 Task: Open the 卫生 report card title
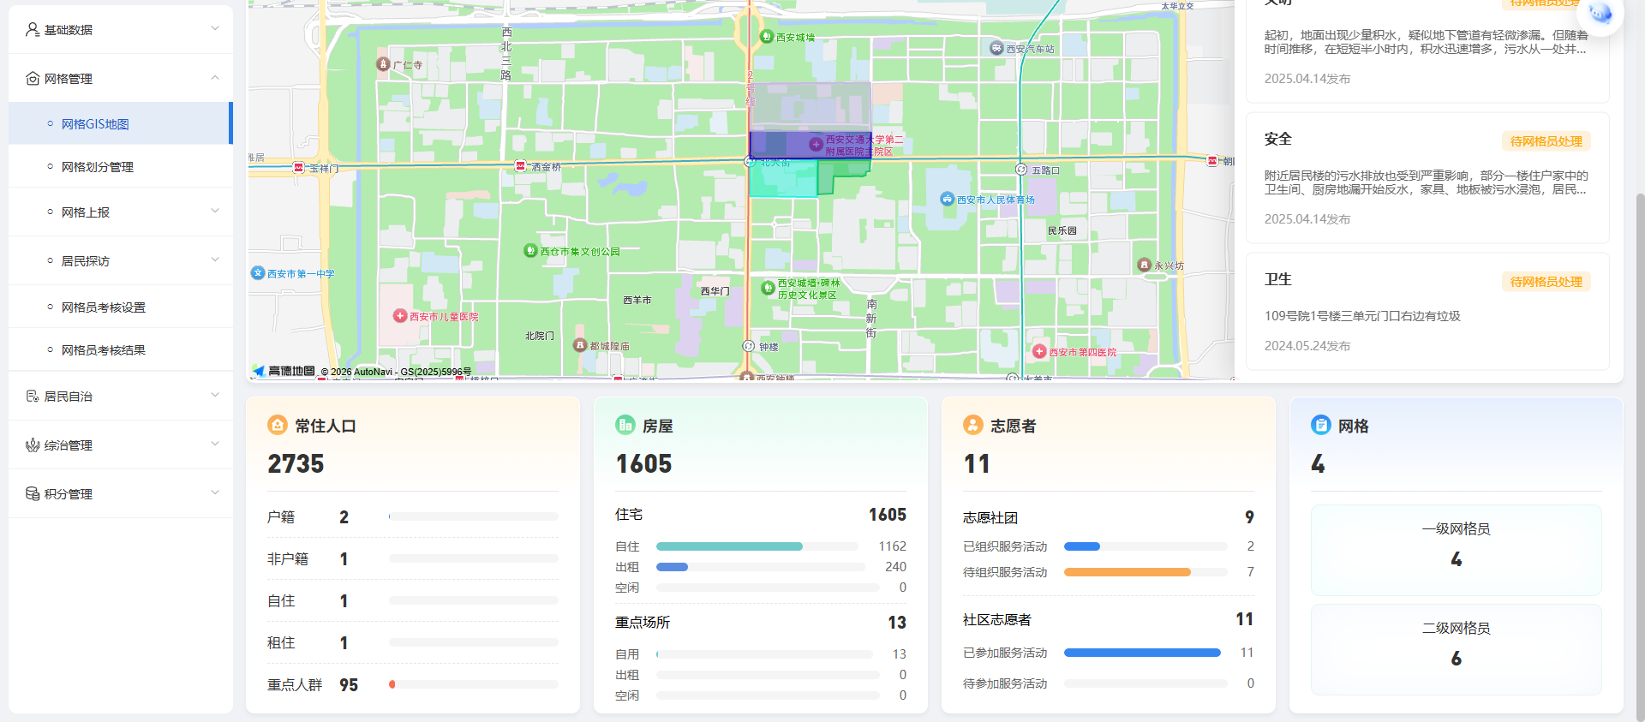pos(1277,279)
